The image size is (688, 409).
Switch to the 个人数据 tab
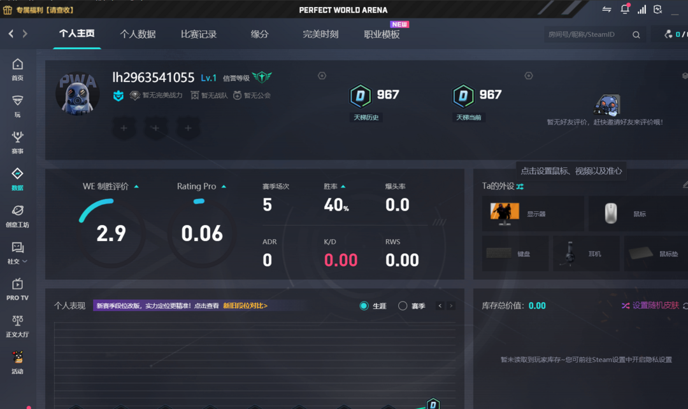[138, 34]
